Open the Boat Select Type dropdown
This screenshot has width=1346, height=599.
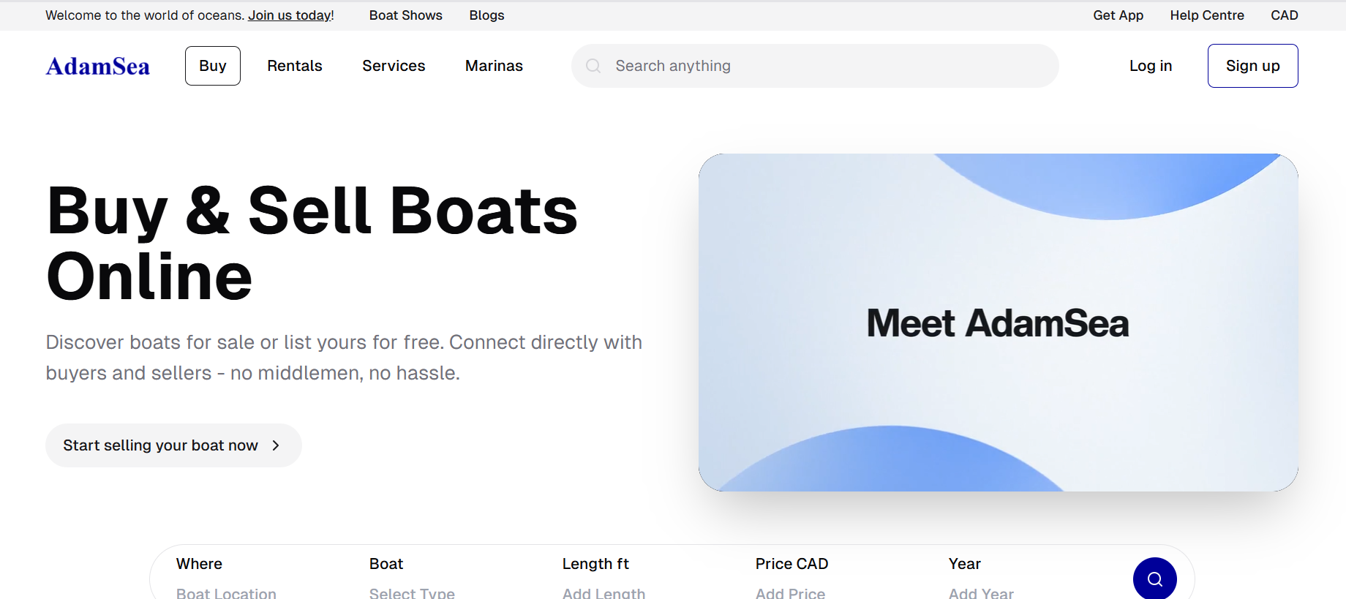coord(412,578)
